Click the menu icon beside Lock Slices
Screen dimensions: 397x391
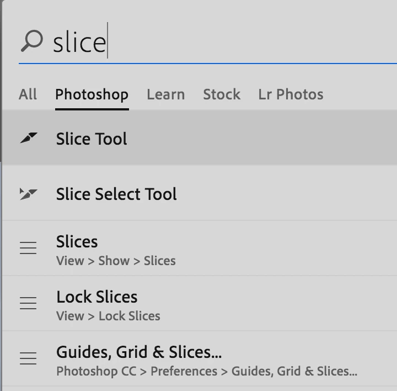29,303
